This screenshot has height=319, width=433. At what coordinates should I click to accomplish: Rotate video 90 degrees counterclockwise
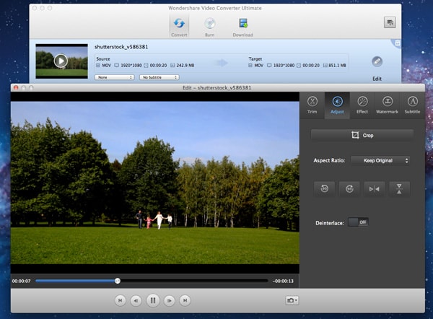click(325, 189)
